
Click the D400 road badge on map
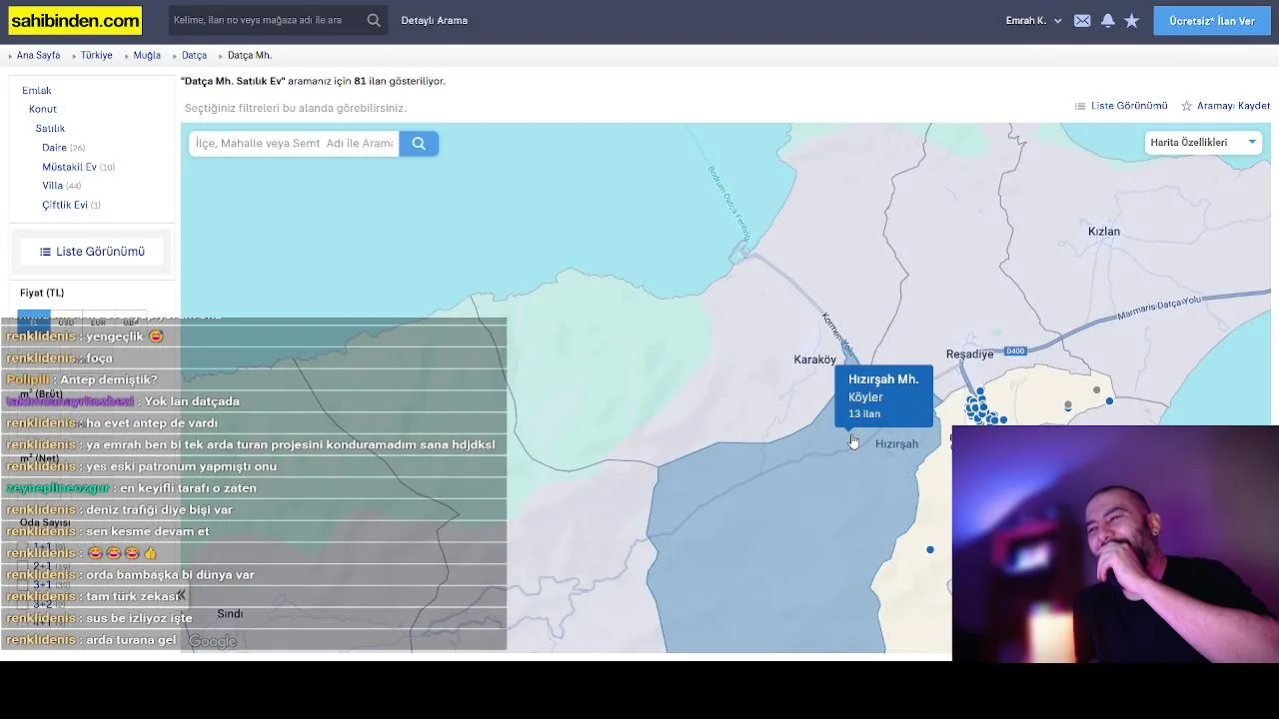1015,352
